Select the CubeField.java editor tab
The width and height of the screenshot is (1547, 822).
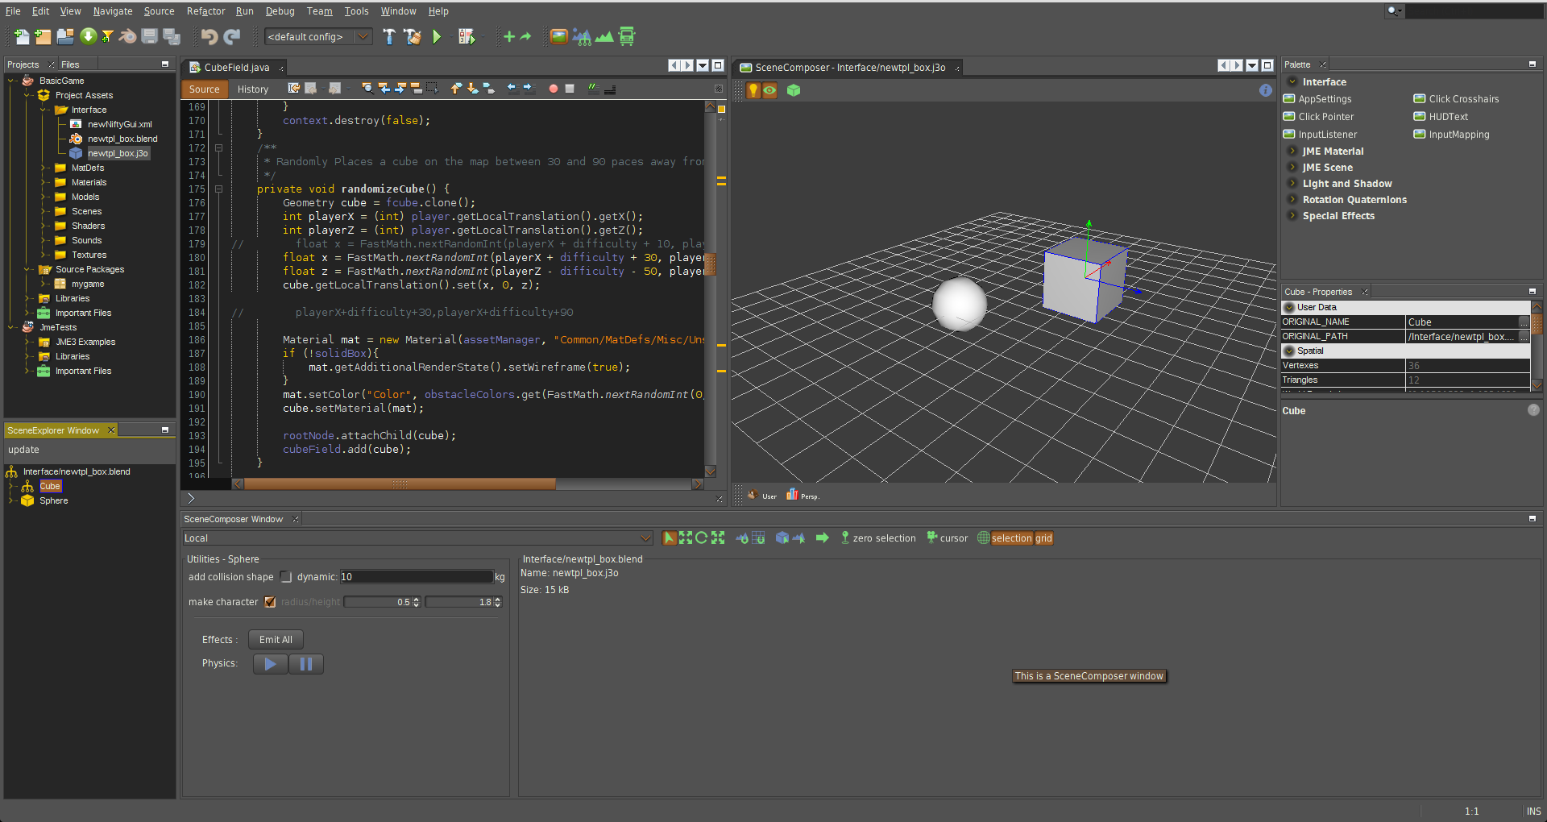[x=236, y=68]
